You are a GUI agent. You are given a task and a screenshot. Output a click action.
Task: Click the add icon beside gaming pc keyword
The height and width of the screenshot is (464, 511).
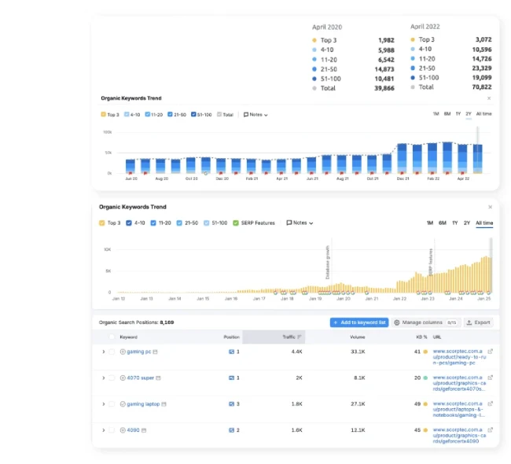[123, 352]
